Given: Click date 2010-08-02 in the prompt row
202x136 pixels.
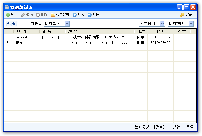Looking at the screenshot, I should pyautogui.click(x=160, y=37).
